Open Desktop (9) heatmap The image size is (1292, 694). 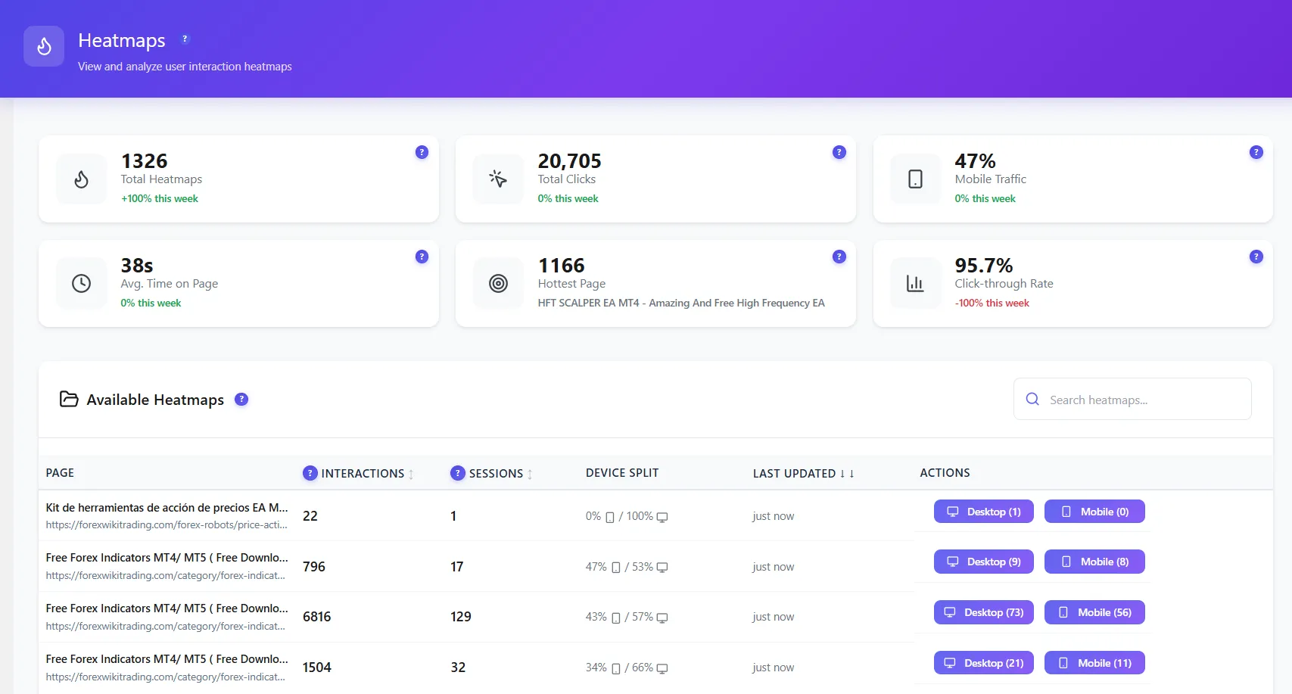click(983, 562)
